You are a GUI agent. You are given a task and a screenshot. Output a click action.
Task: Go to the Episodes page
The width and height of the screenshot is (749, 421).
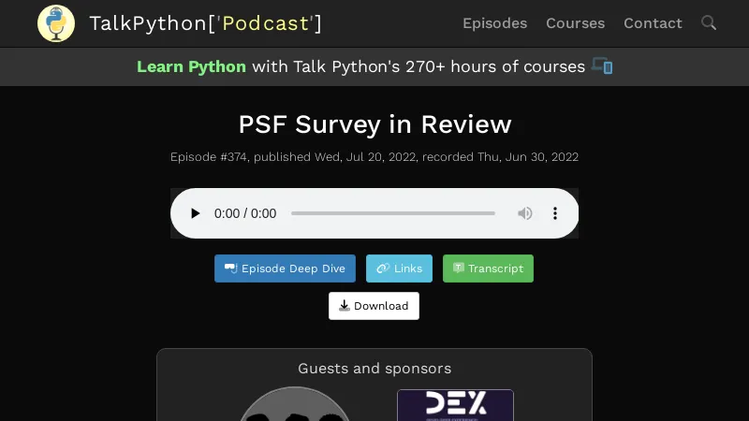[x=494, y=23]
